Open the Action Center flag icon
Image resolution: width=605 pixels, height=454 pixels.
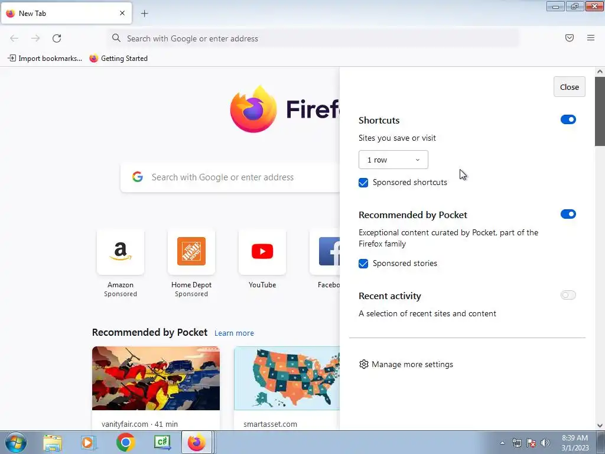point(531,443)
